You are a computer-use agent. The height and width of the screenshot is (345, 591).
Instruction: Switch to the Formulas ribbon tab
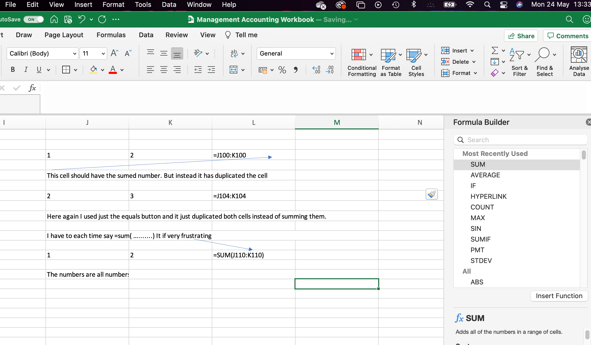pyautogui.click(x=111, y=35)
